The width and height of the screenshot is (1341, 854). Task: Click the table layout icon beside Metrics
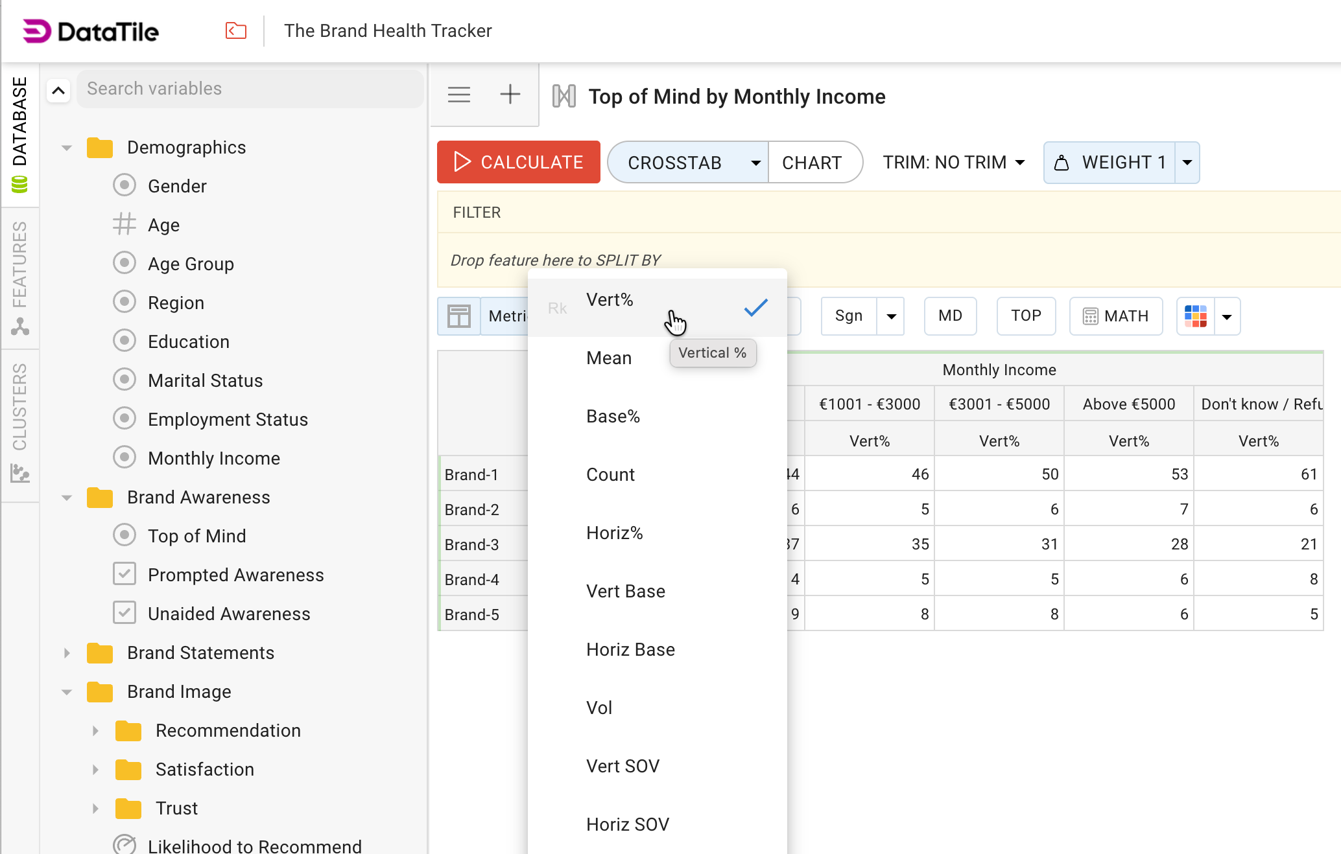459,316
